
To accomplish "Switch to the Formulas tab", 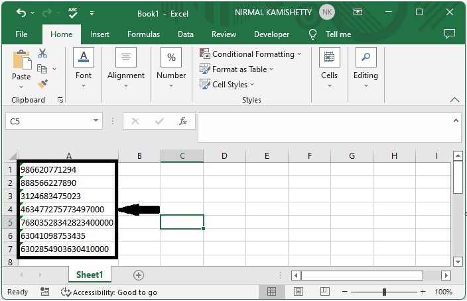I will [143, 34].
